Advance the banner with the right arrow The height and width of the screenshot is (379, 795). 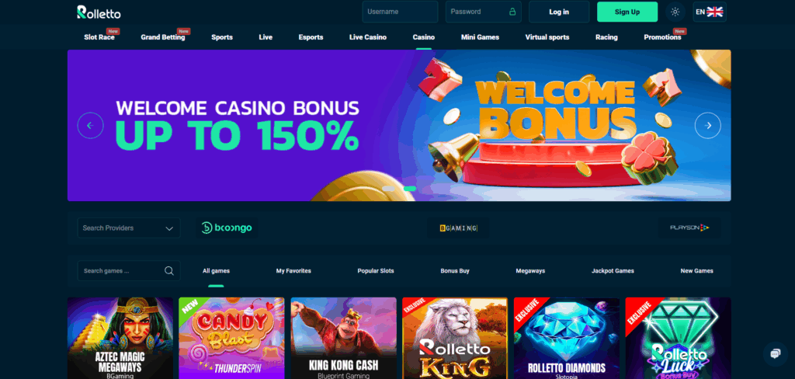(x=708, y=125)
